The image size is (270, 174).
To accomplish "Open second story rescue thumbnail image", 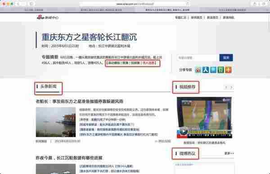I will [x=56, y=169].
